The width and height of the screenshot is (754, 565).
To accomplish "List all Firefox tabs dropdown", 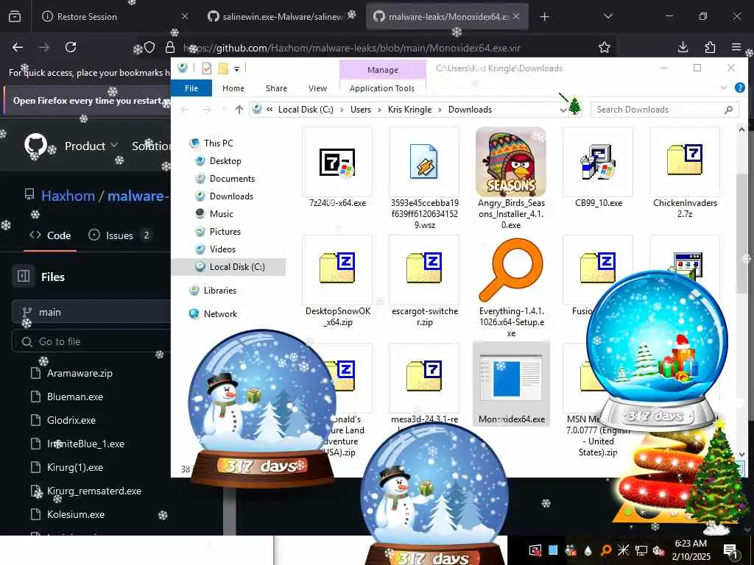I will point(607,16).
